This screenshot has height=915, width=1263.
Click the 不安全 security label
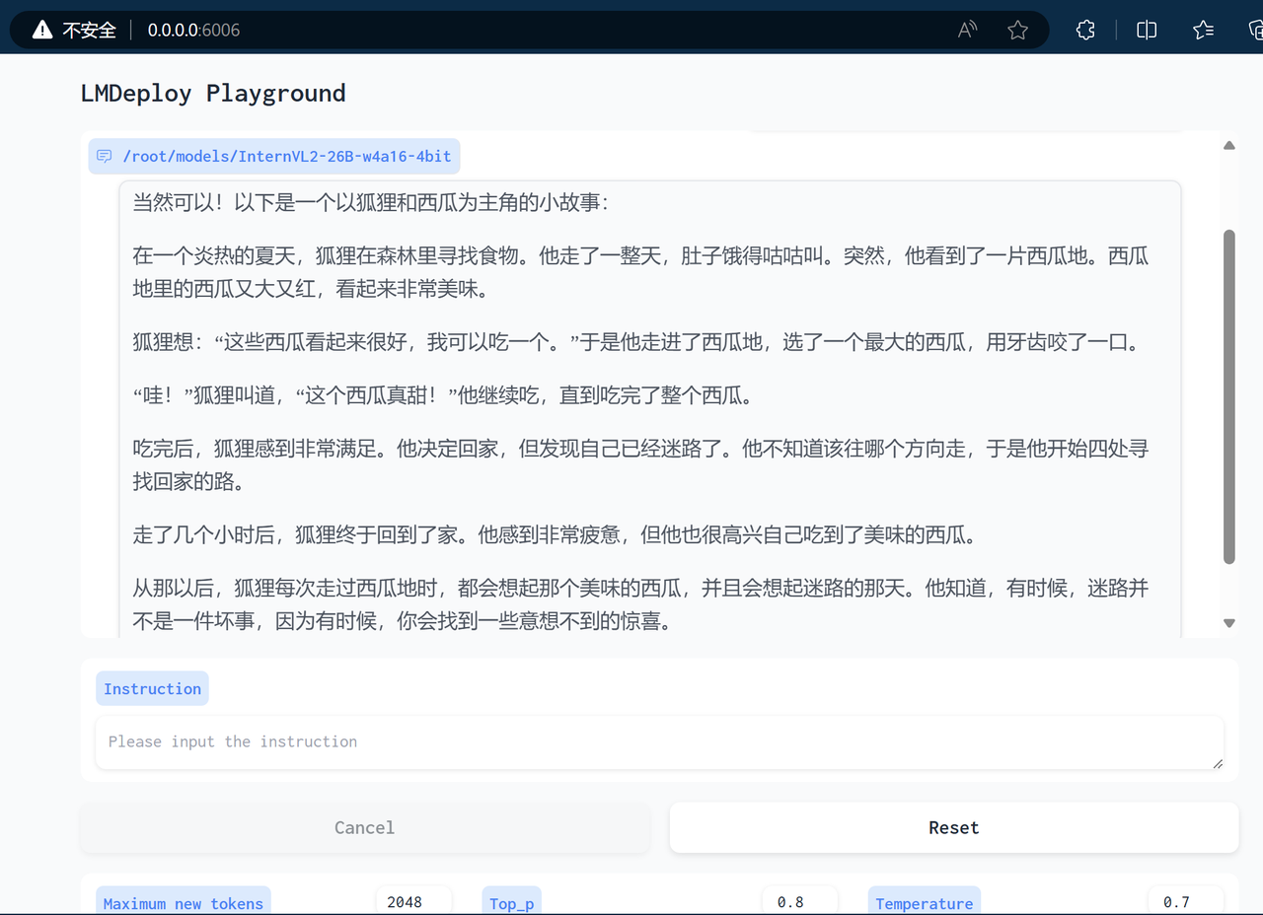tap(90, 31)
